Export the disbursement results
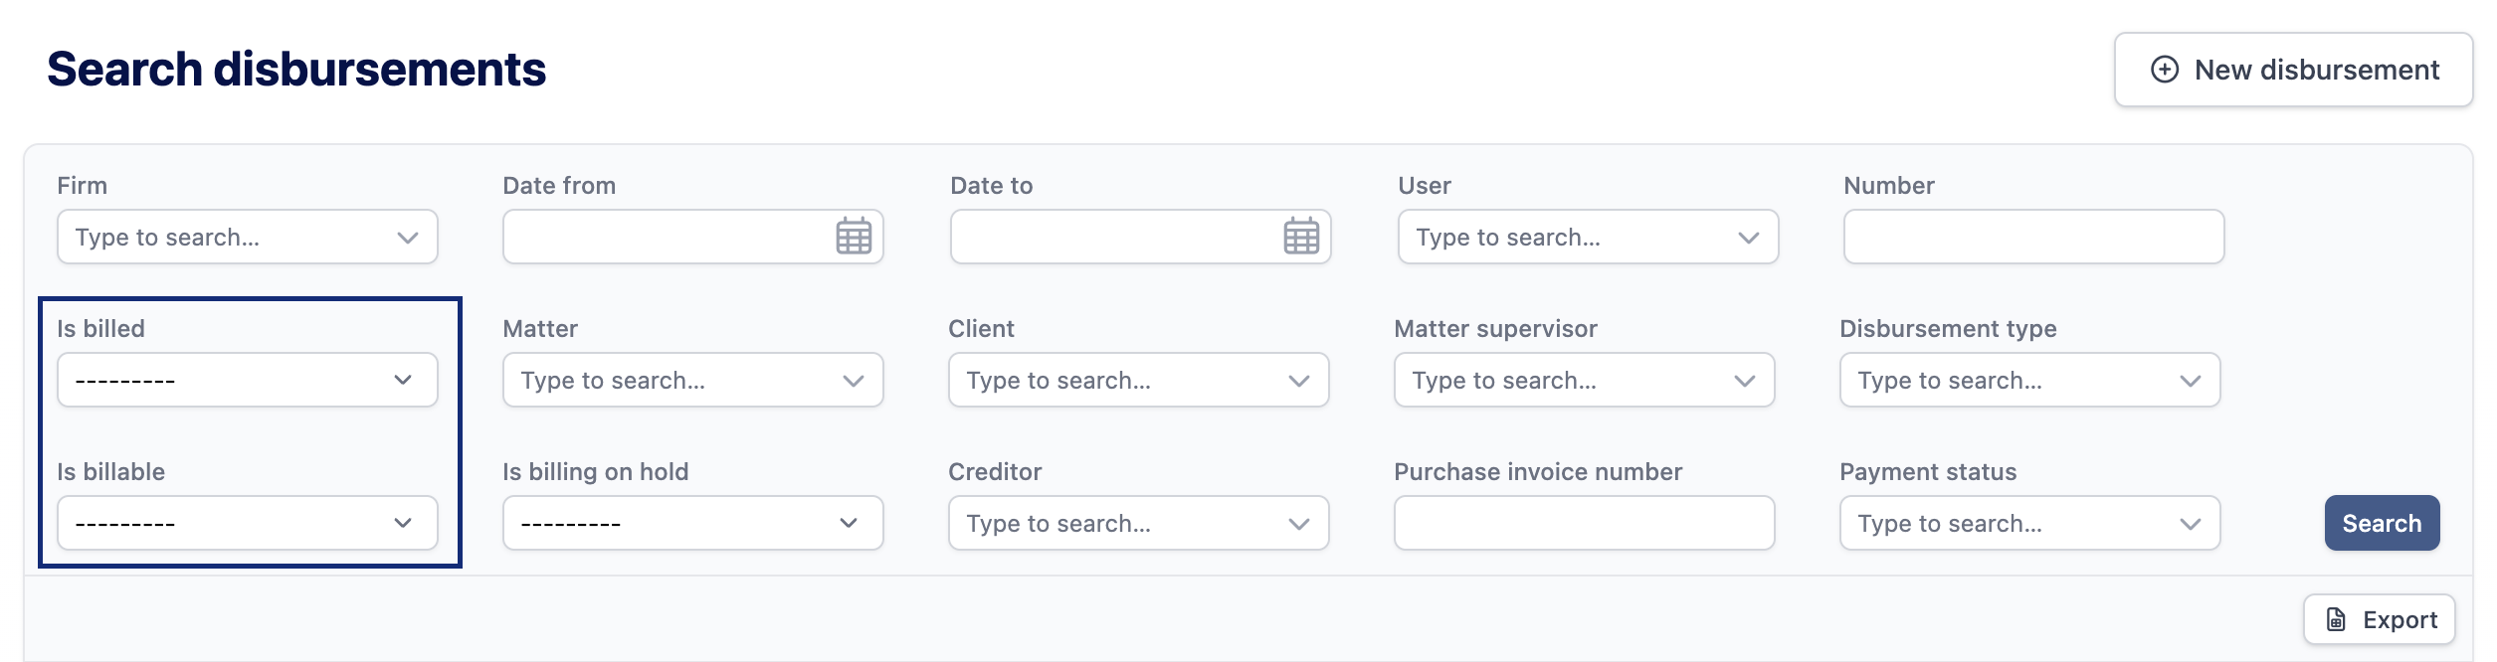This screenshot has height=662, width=2497. (x=2379, y=620)
